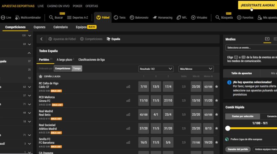Viewport: 277px width, 154px height.
Task: Open the Multicombinador tool
Action: pos(17,18)
